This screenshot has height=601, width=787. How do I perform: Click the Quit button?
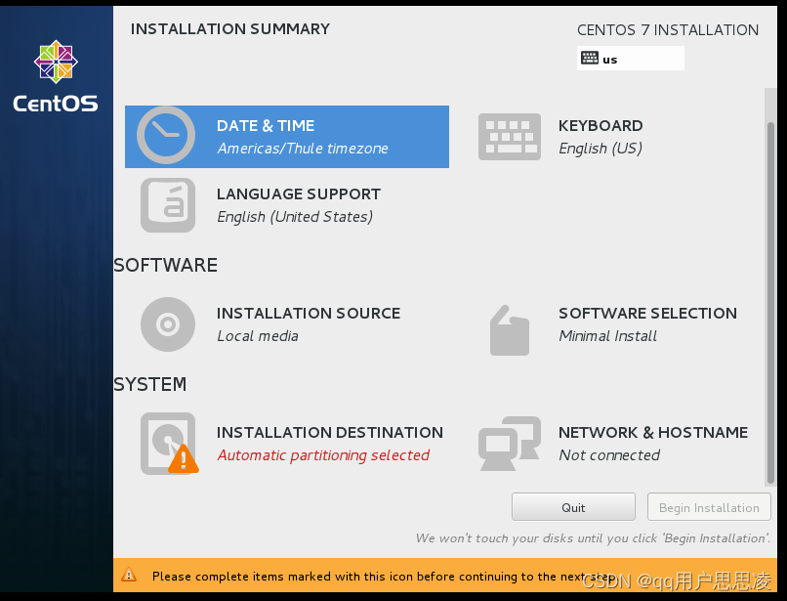tap(572, 506)
